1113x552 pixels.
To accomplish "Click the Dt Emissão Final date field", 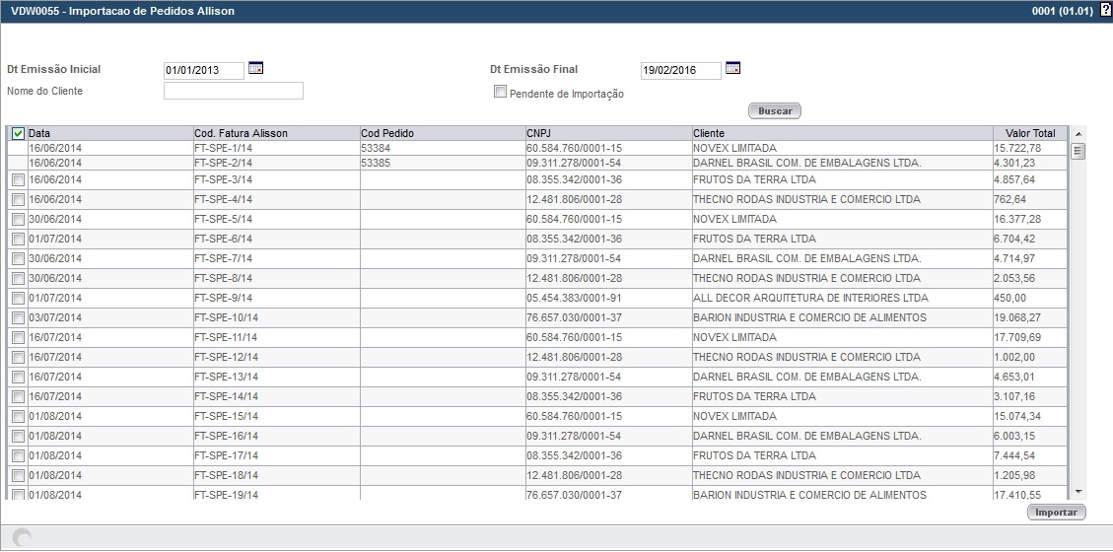I will [x=680, y=70].
